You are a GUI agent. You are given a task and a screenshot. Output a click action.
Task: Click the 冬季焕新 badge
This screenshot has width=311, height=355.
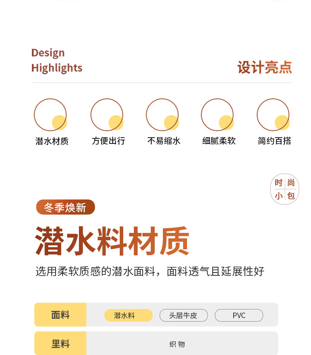coord(65,207)
